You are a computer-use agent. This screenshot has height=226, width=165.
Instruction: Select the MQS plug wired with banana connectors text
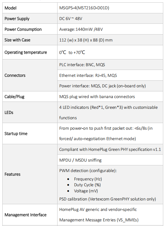click(97, 97)
